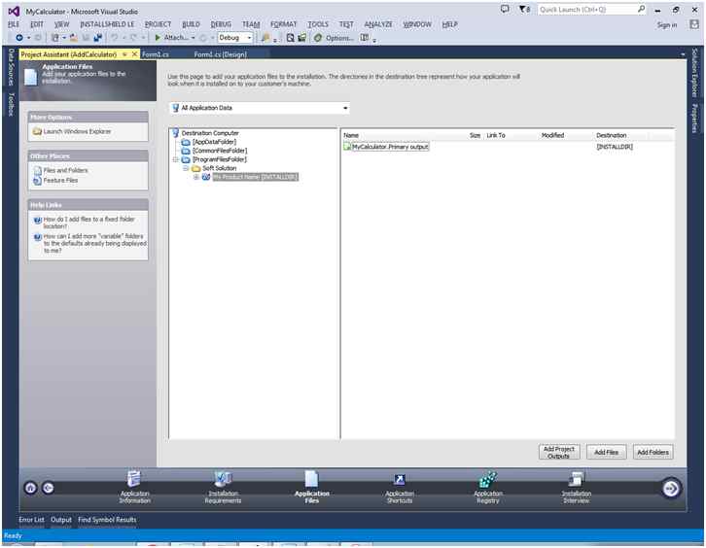Go to the Application Shortcuts step
The width and height of the screenshot is (706, 548).
point(400,488)
